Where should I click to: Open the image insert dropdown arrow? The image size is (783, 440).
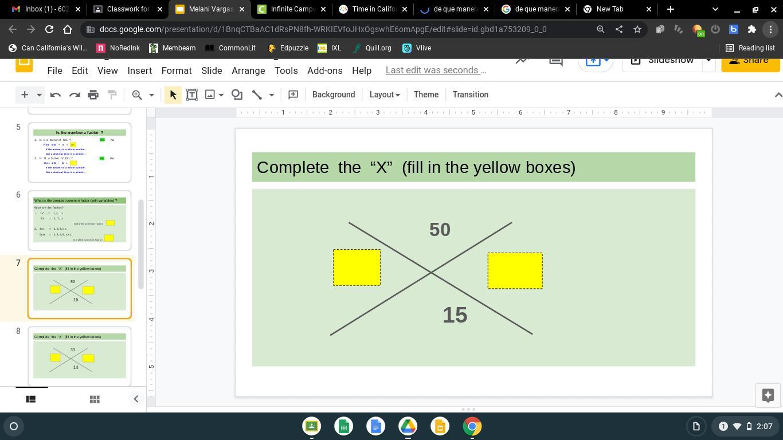pos(221,95)
